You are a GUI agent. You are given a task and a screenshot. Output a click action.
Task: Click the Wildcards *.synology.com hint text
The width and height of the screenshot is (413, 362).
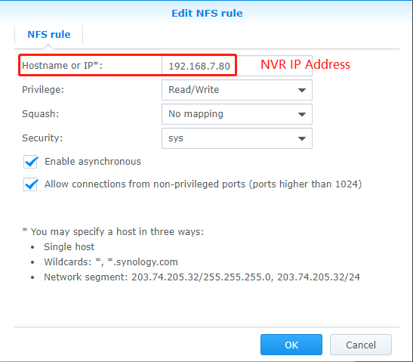coord(111,261)
